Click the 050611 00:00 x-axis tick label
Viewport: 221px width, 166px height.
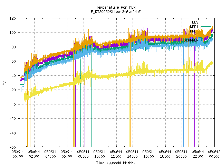coord(18,154)
